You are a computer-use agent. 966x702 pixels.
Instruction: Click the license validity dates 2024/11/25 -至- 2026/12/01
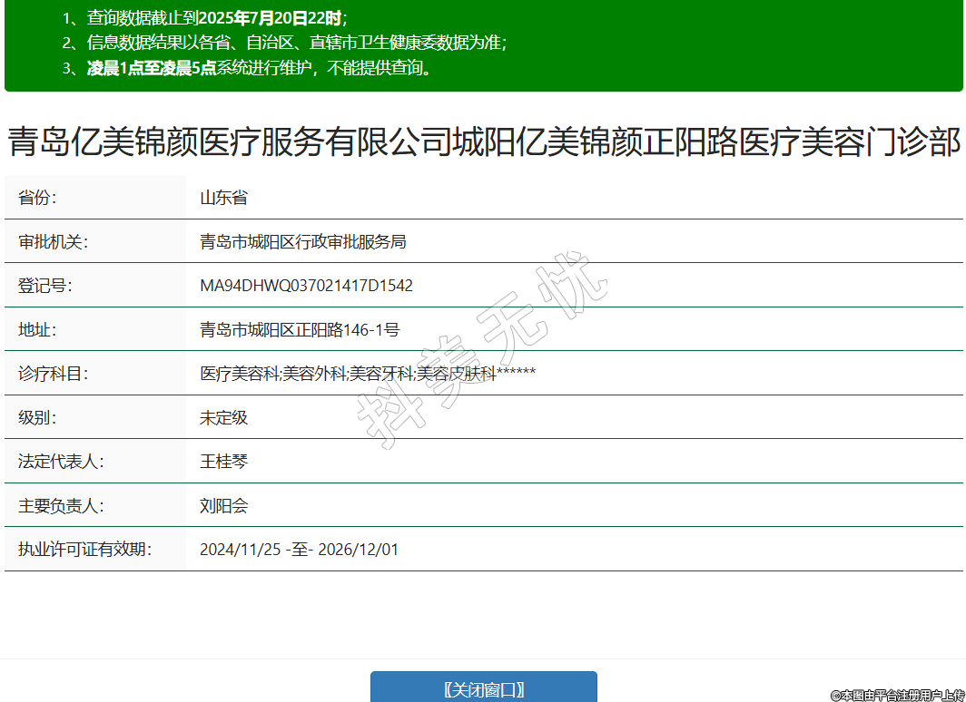coord(299,550)
